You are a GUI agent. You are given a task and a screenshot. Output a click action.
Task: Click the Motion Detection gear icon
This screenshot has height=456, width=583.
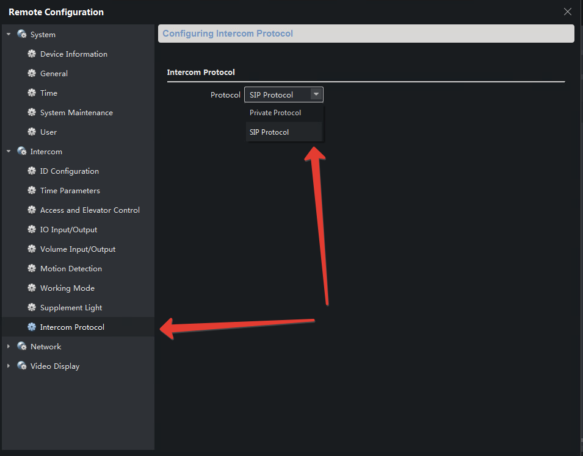pyautogui.click(x=32, y=269)
